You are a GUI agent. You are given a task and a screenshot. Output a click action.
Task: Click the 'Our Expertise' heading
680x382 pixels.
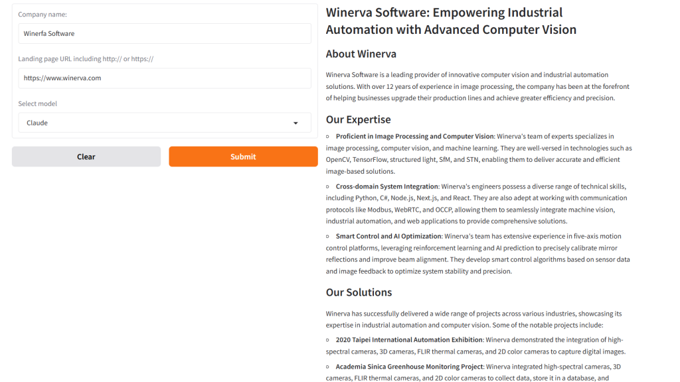coord(358,119)
